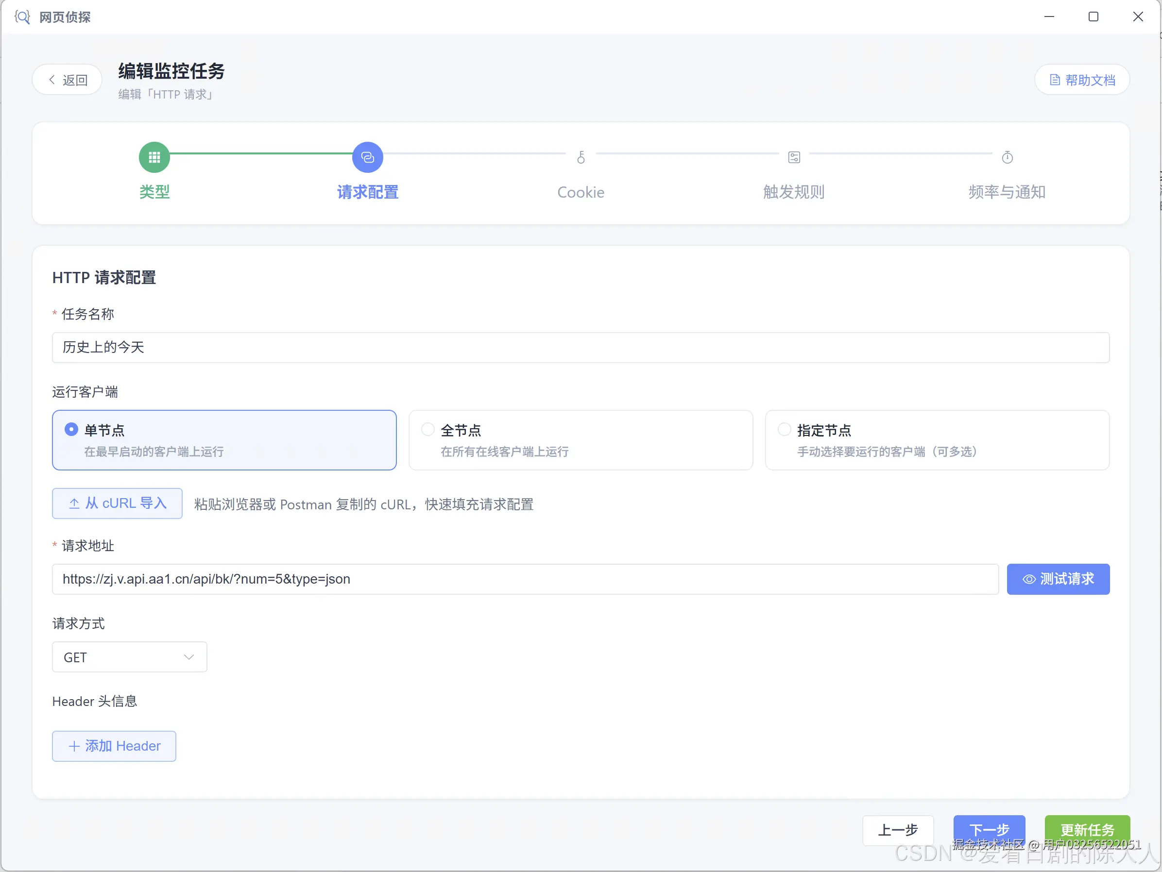The image size is (1162, 872).
Task: Go to the 类型 step label
Action: (154, 192)
